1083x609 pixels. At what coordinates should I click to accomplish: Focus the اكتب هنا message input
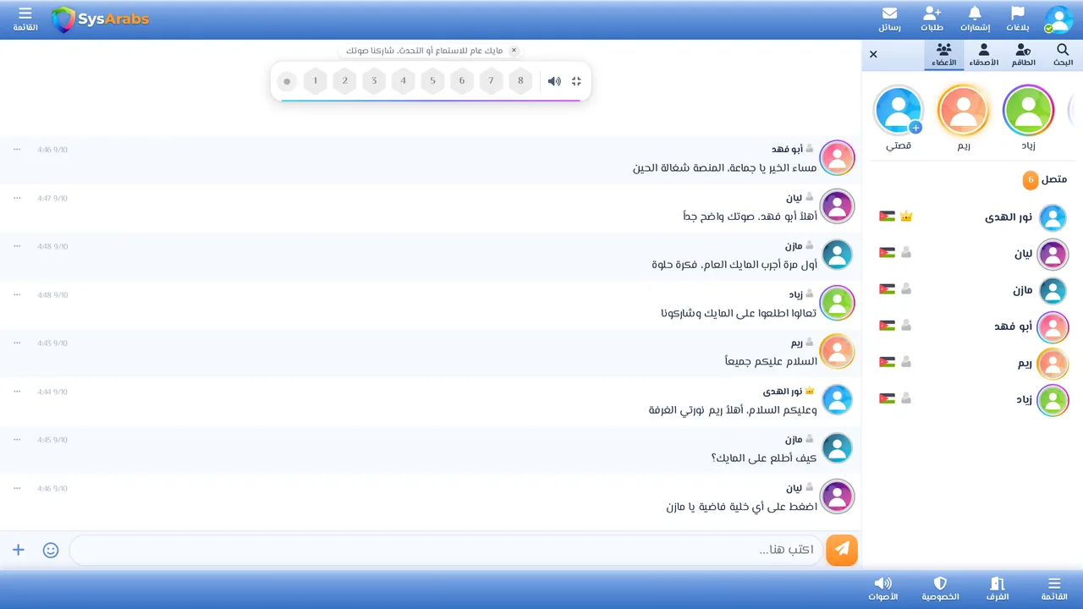446,550
